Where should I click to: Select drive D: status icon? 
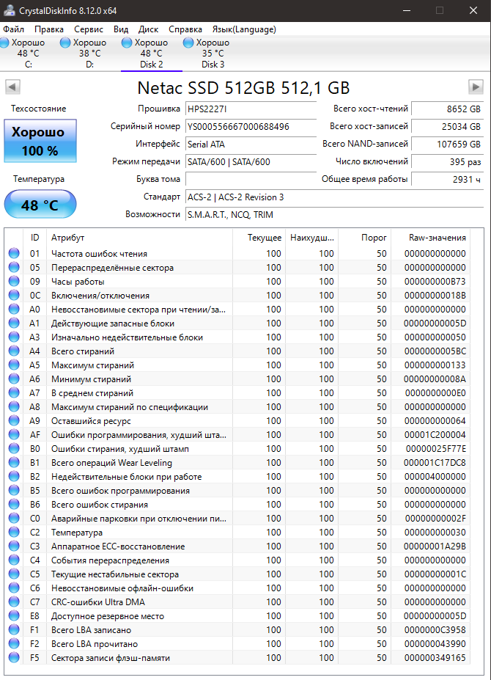pyautogui.click(x=65, y=43)
